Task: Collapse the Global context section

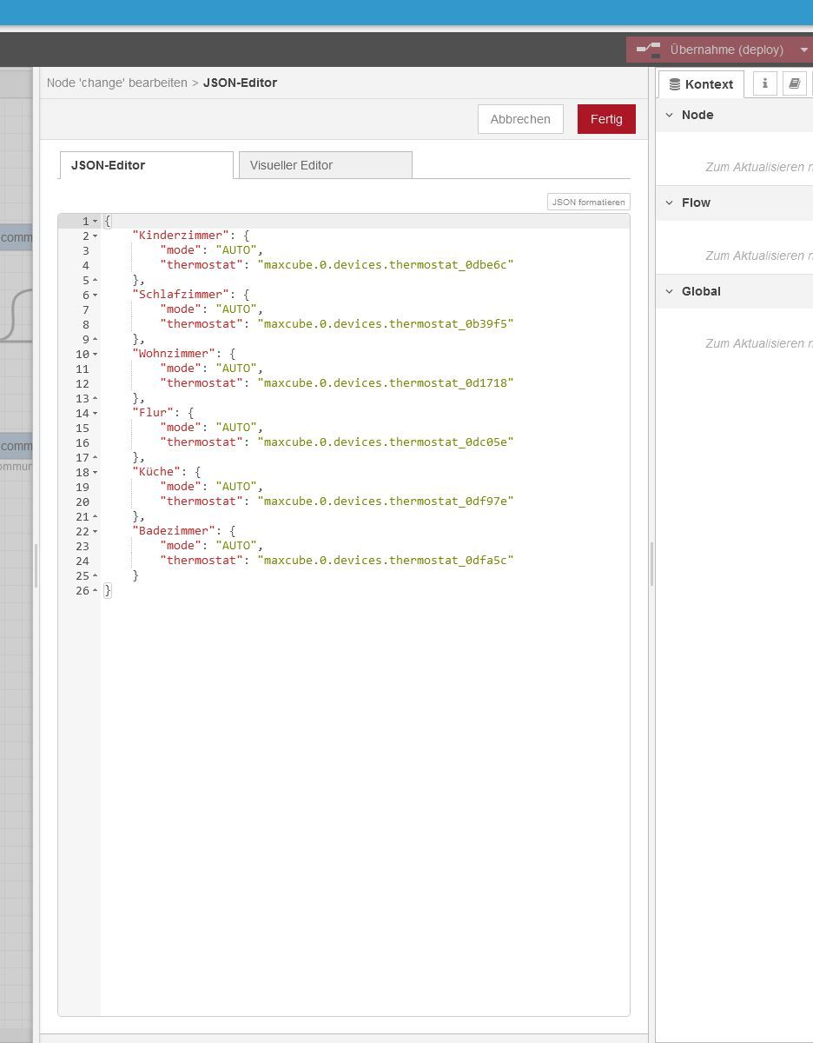Action: (x=670, y=291)
